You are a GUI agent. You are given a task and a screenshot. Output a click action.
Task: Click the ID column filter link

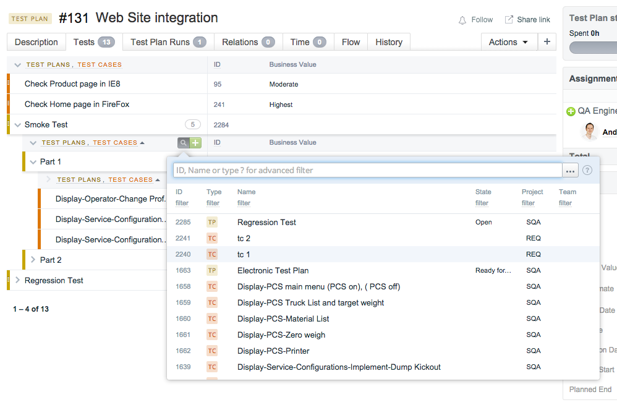pyautogui.click(x=182, y=203)
